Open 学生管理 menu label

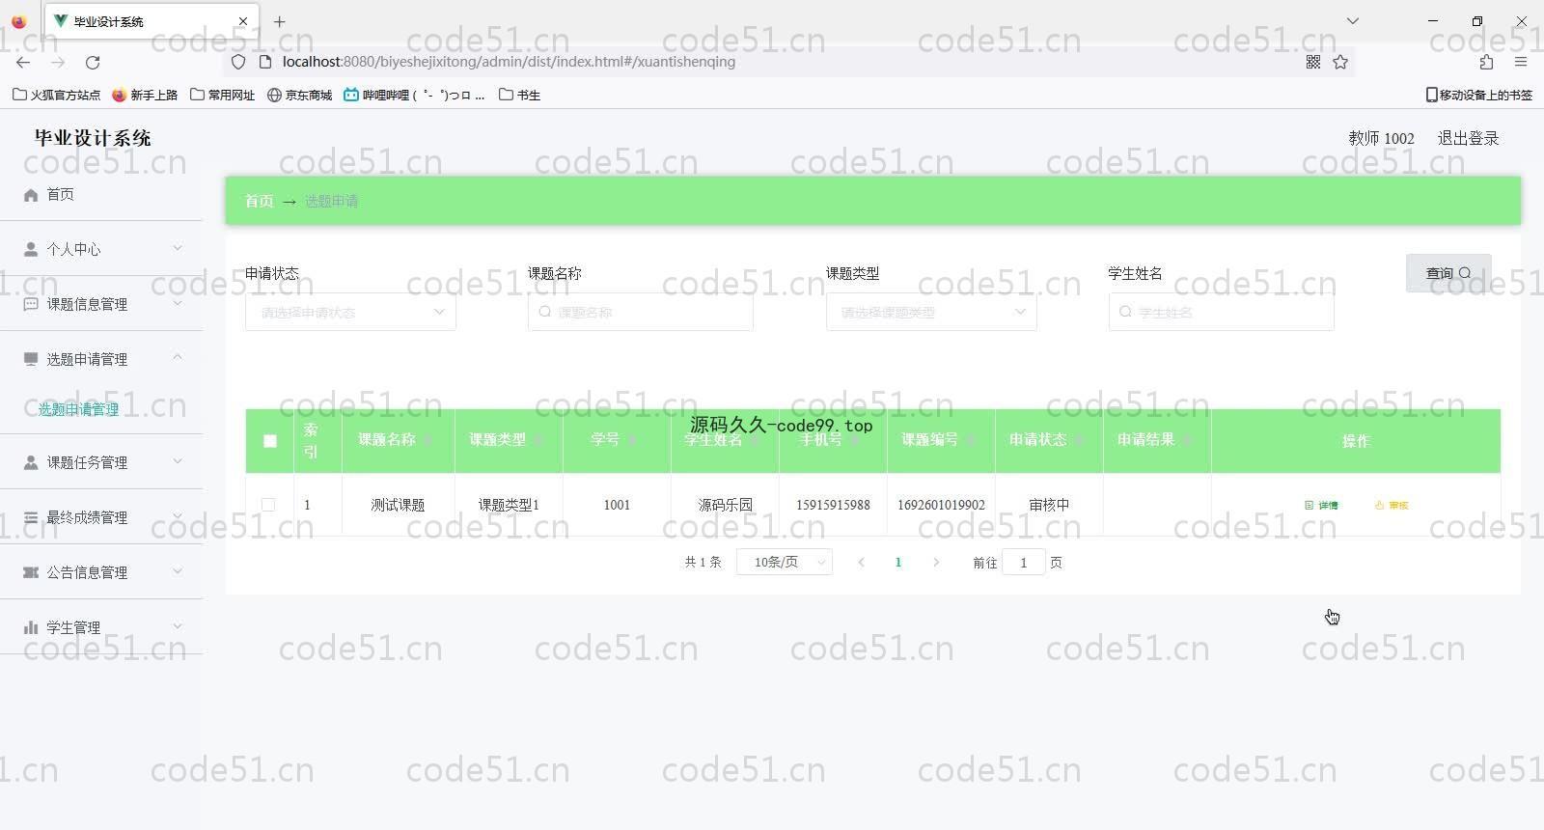click(73, 627)
